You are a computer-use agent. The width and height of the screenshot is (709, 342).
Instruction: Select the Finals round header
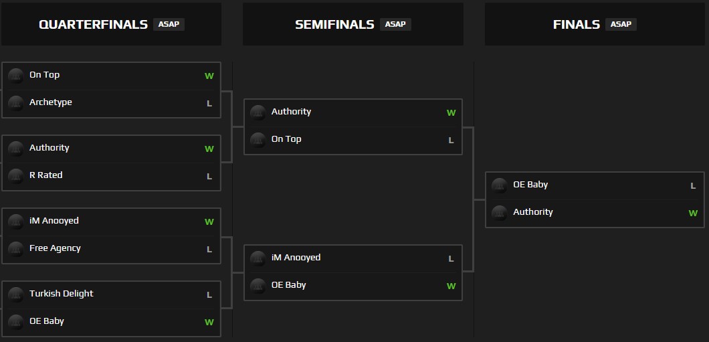point(577,25)
